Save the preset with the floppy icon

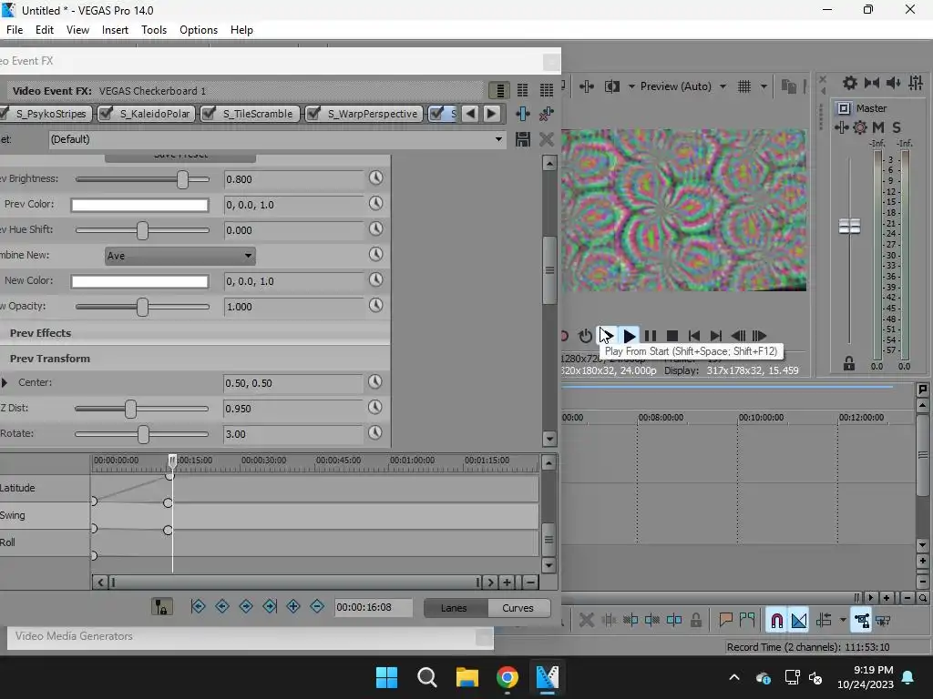tap(522, 139)
